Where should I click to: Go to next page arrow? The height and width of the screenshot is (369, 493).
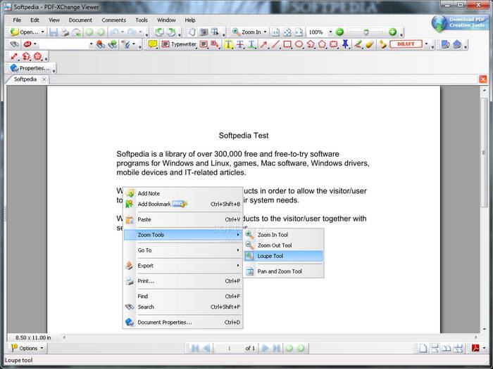pos(265,348)
